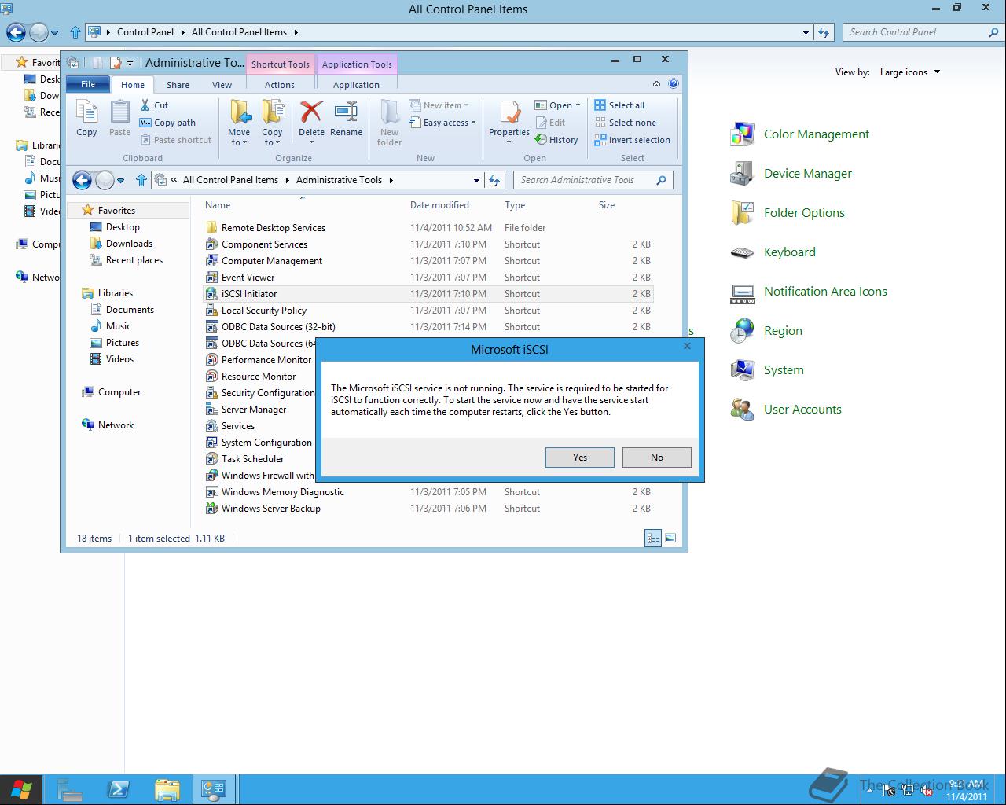The width and height of the screenshot is (1006, 805).
Task: Switch to large thumbnails view button
Action: tap(670, 539)
